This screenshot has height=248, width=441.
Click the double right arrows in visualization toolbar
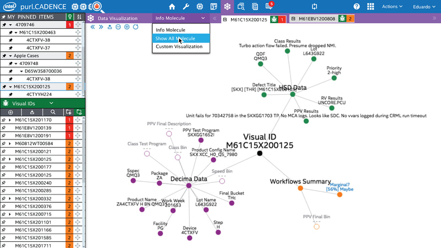click(101, 27)
